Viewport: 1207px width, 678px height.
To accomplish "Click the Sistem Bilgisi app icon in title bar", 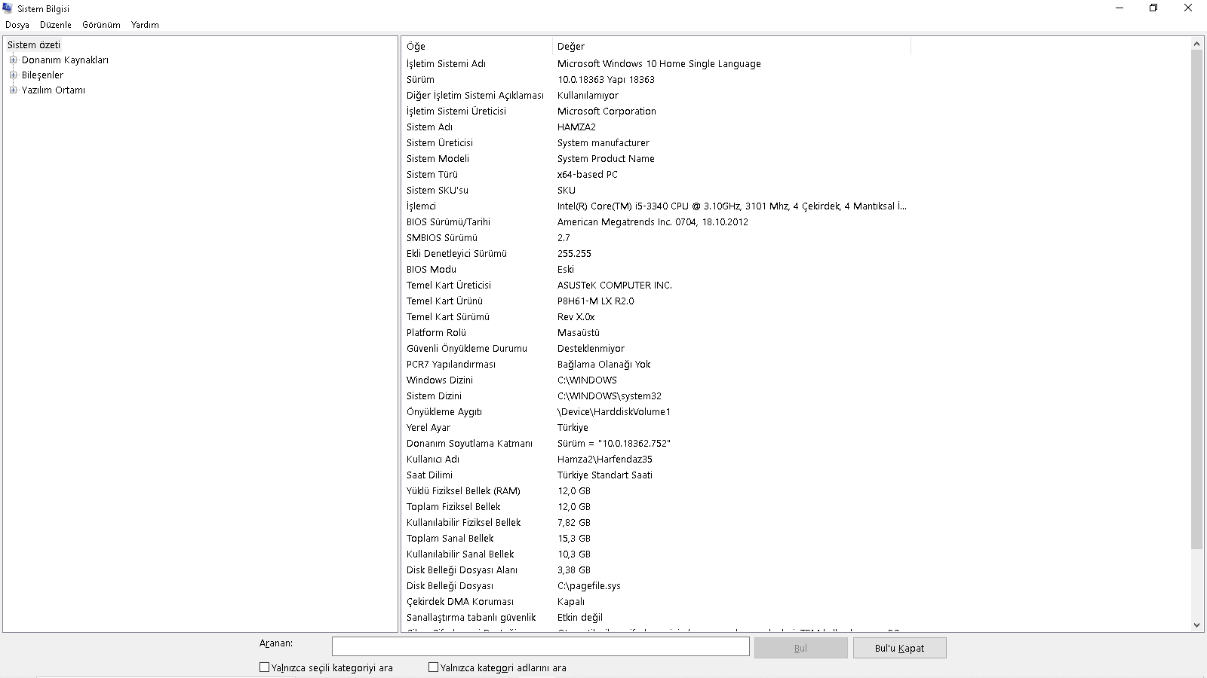I will [x=8, y=8].
